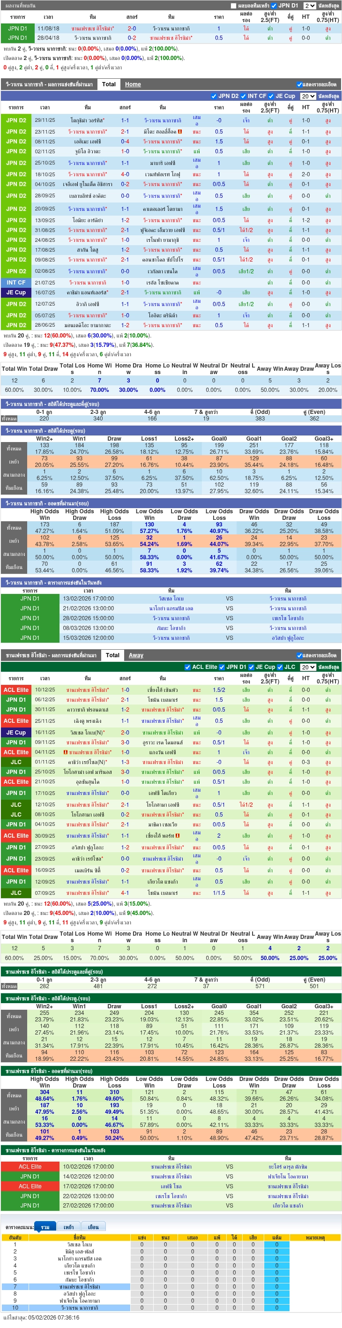Click away win 50.00% value of second team
The width and height of the screenshot is (342, 1328).
270,958
